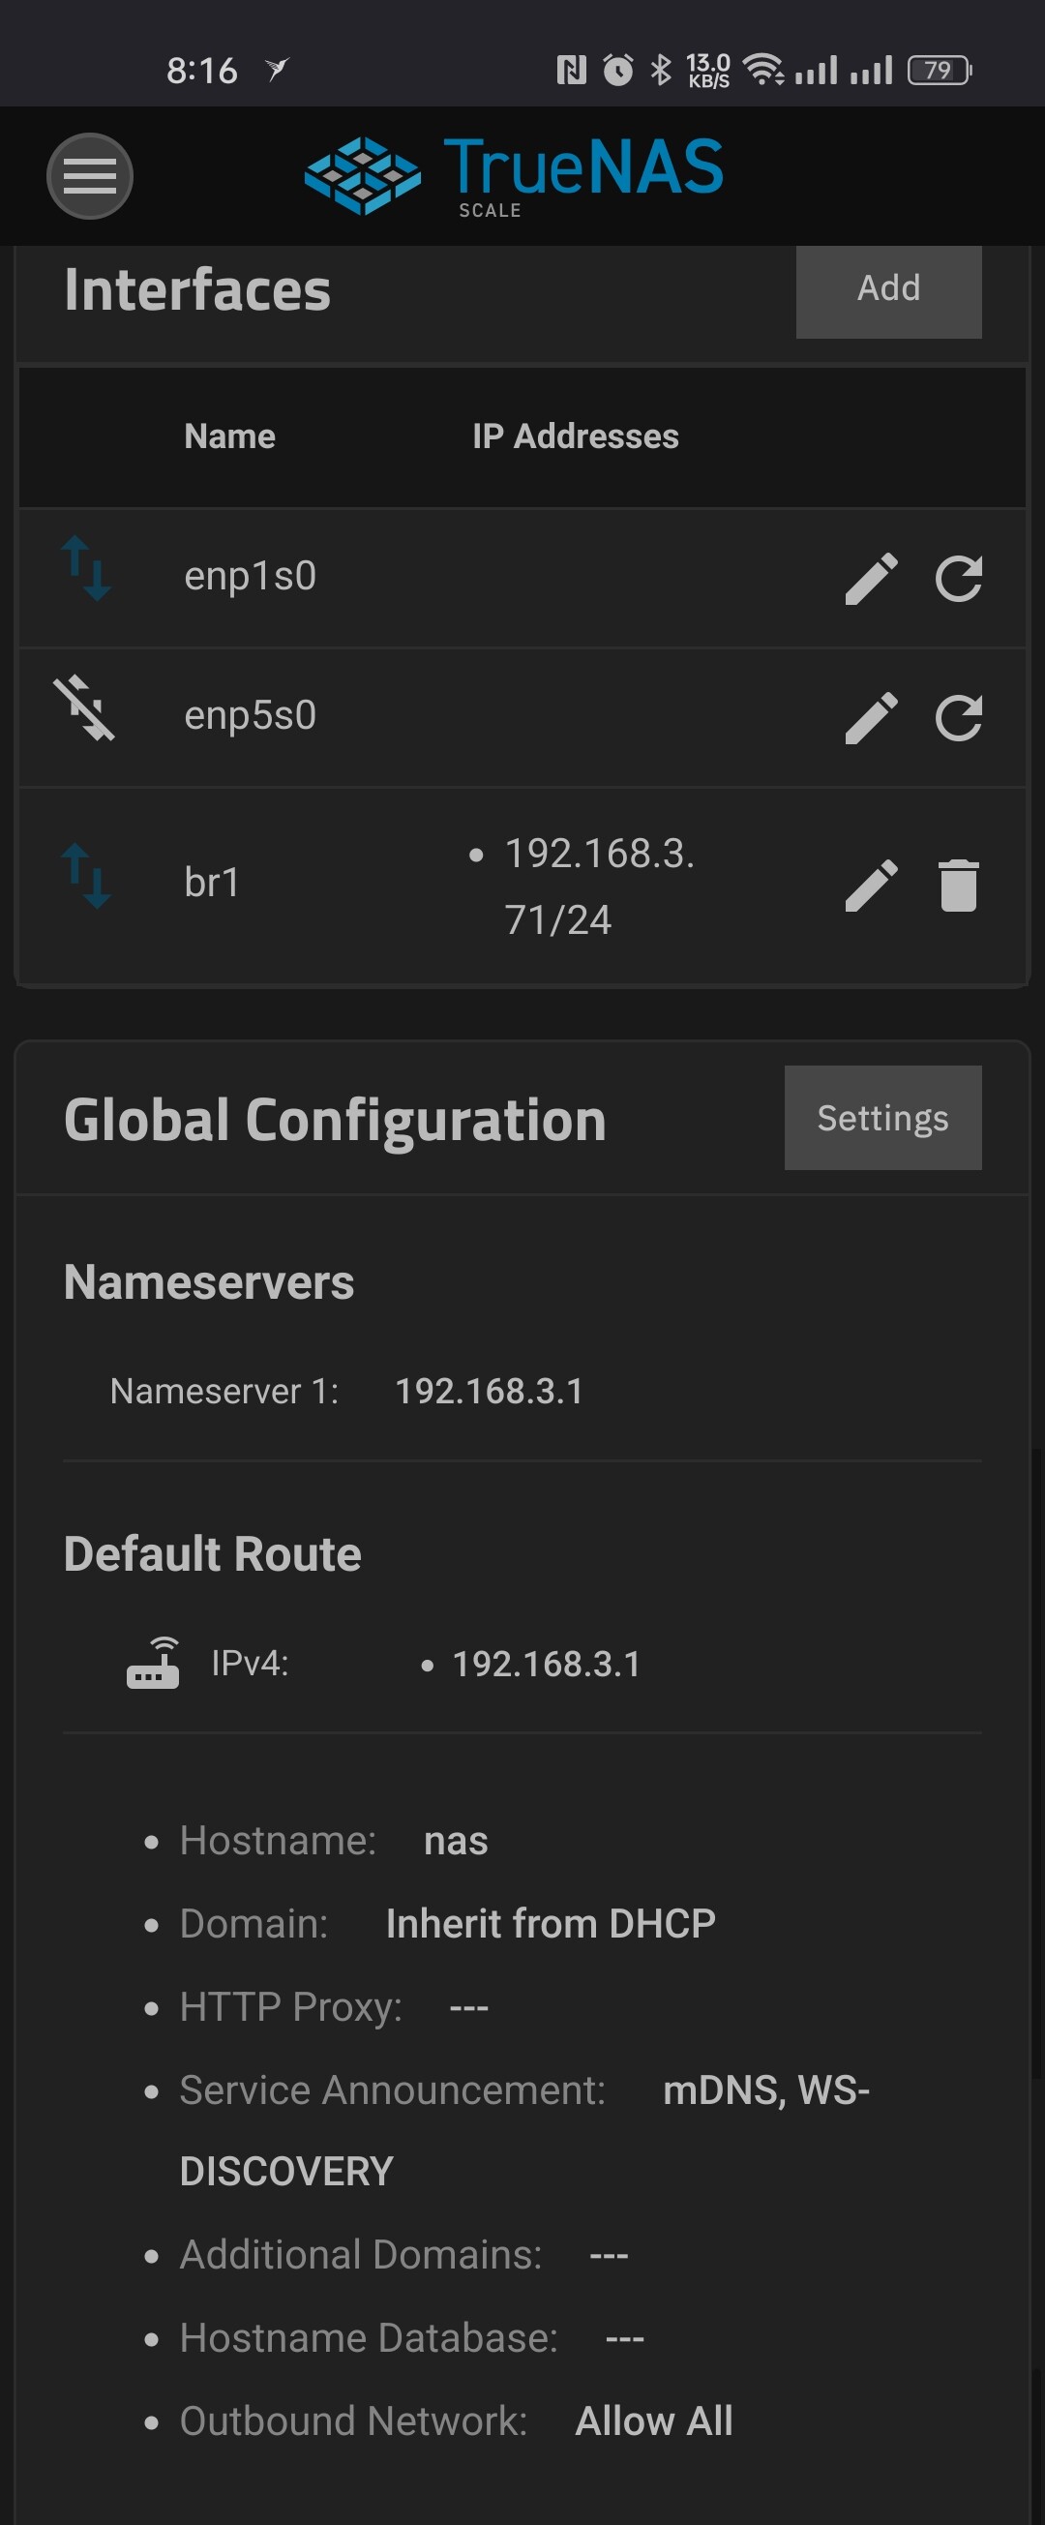Click br1 link status arrows icon
The height and width of the screenshot is (2525, 1045).
(85, 875)
